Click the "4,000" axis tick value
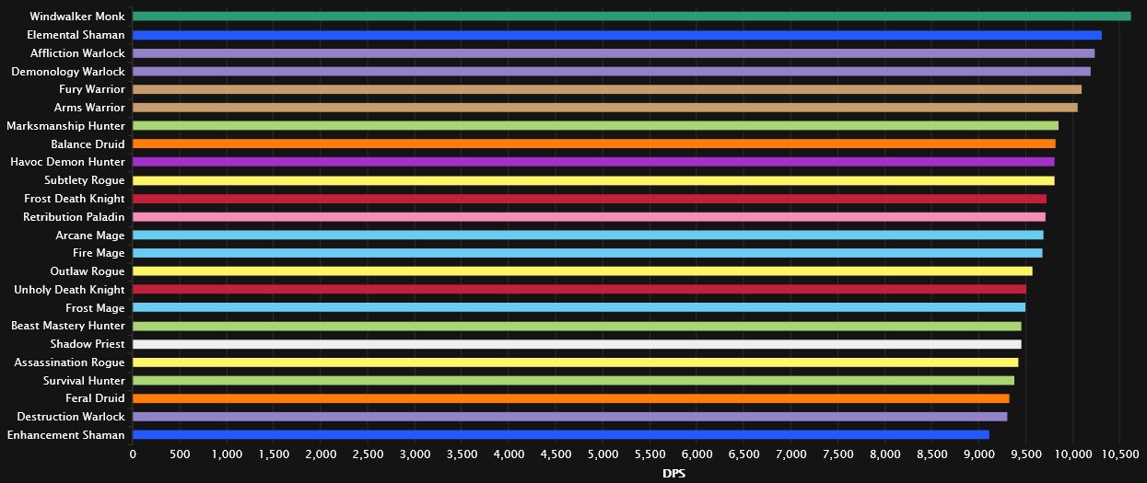Viewport: 1147px width, 483px height. 509,454
